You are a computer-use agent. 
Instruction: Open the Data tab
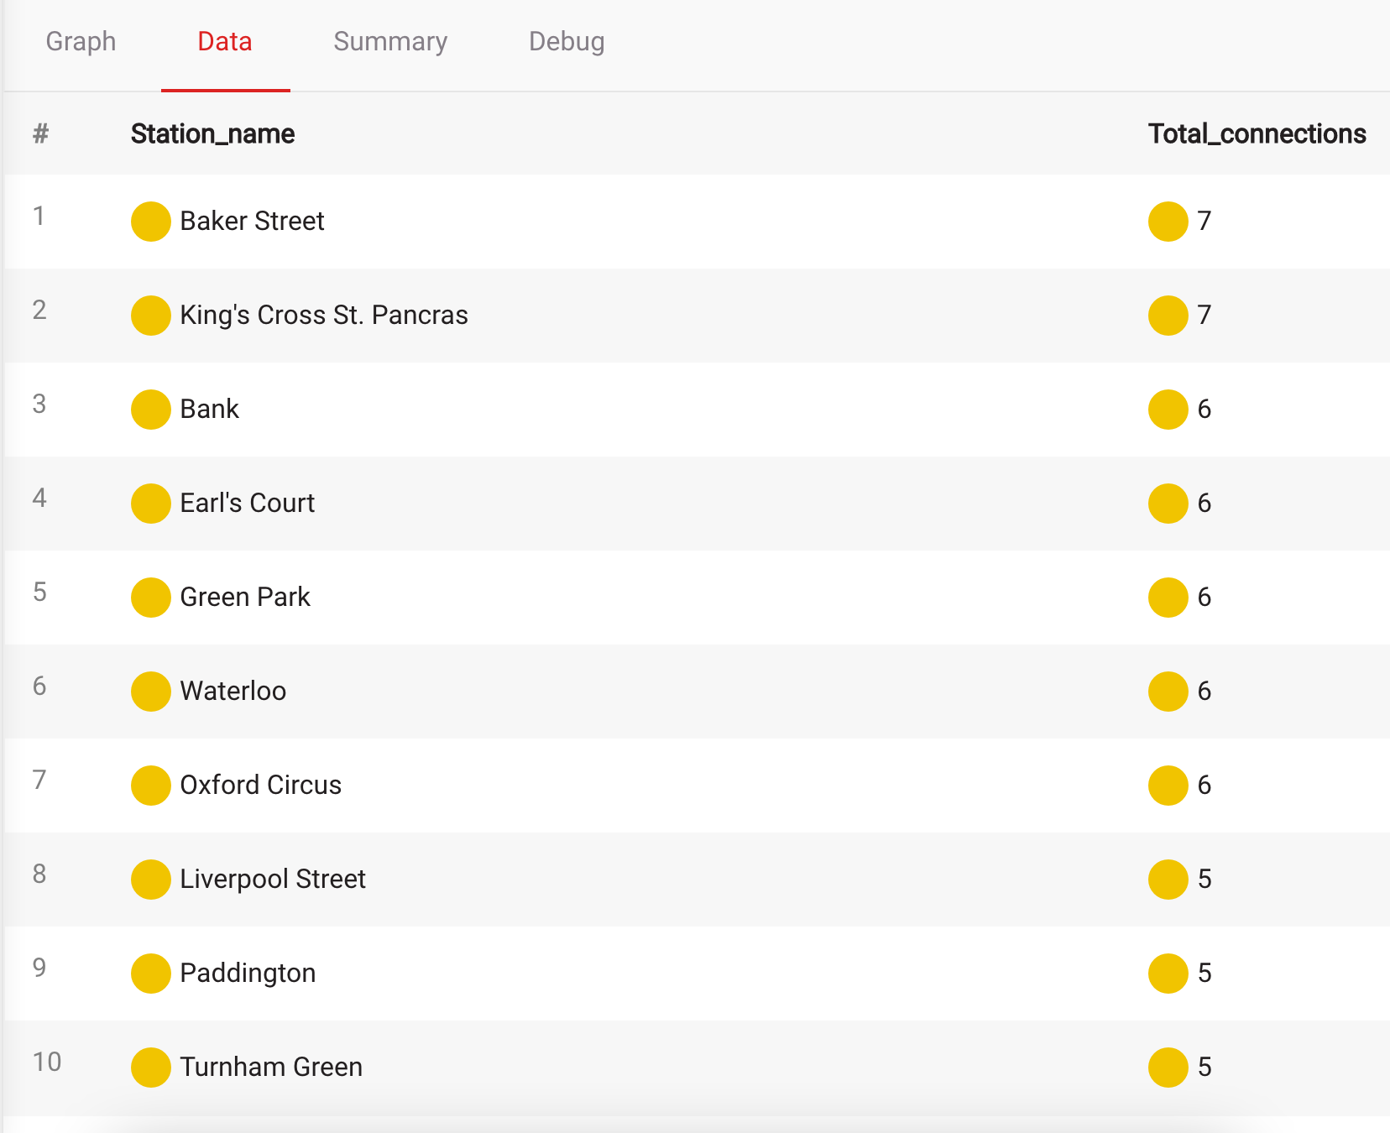coord(225,41)
